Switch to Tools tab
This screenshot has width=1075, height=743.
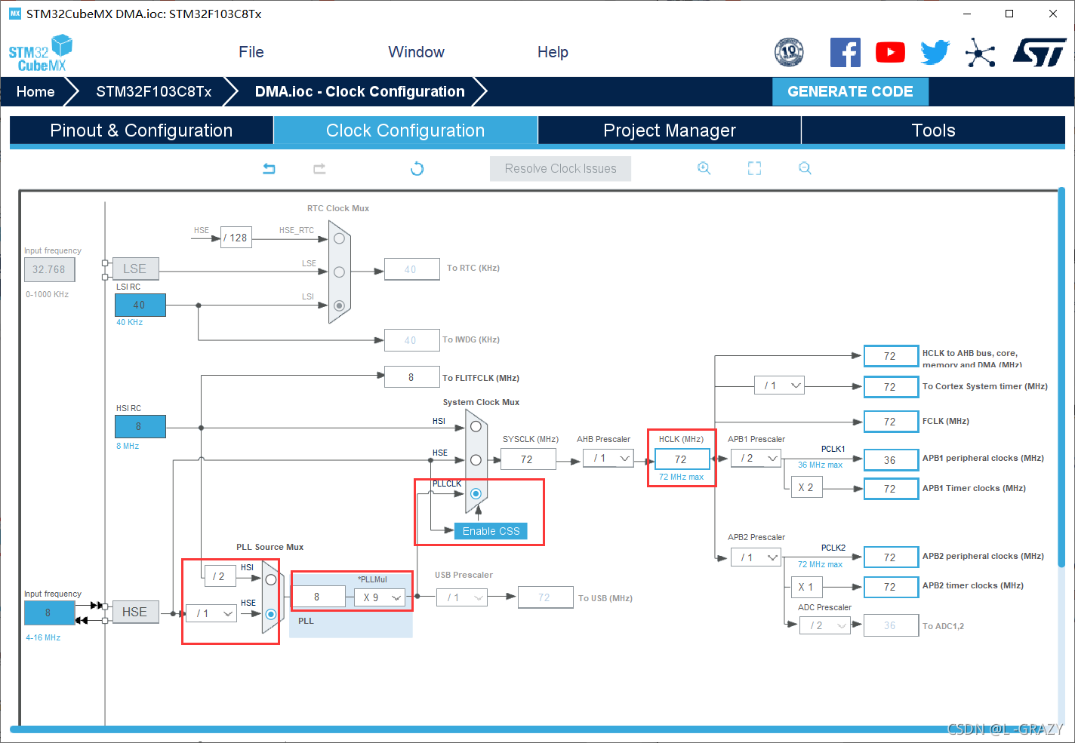(x=933, y=130)
